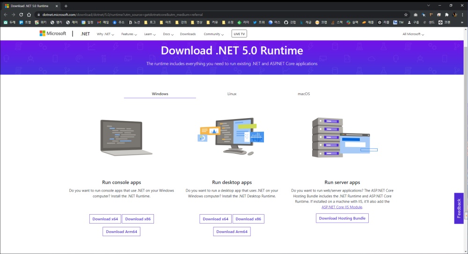Open the camera screenshot extension icon
The height and width of the screenshot is (254, 468).
[x=416, y=15]
